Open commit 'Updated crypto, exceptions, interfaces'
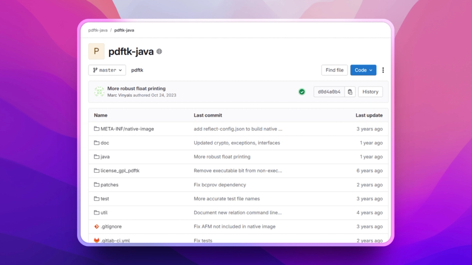This screenshot has width=472, height=265. (x=237, y=143)
